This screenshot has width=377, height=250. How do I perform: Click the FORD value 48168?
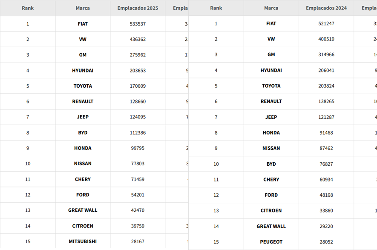click(x=326, y=195)
